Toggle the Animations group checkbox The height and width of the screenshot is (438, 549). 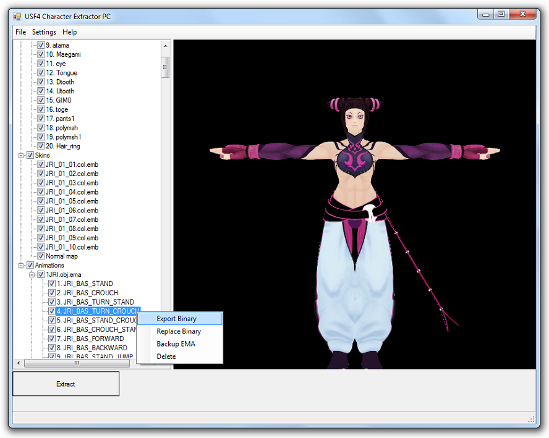pyautogui.click(x=30, y=265)
